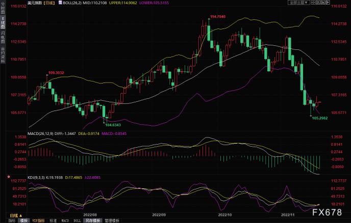
Task: Open the 全部主题 dropdown
Action: pyautogui.click(x=298, y=3)
